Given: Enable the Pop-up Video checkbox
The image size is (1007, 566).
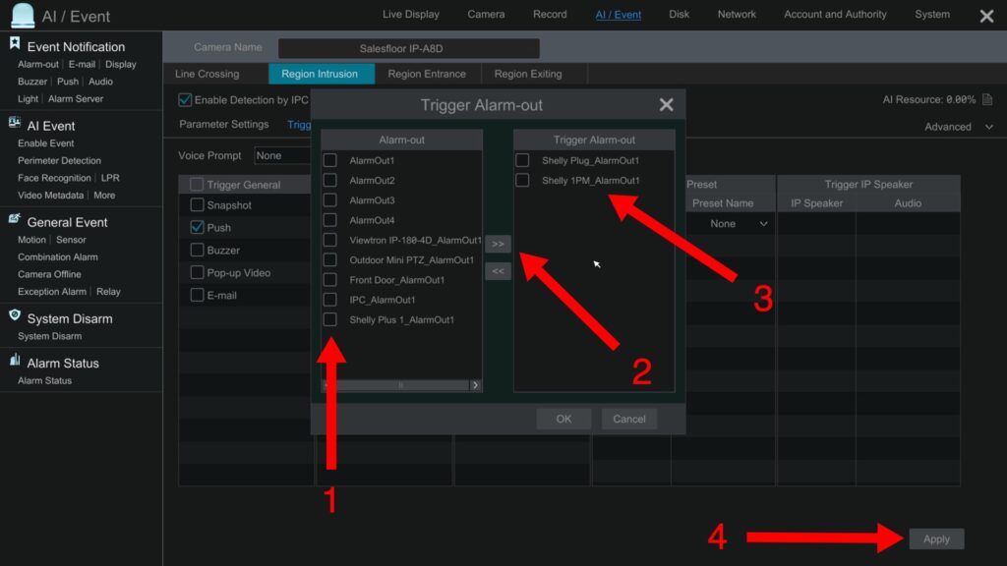Looking at the screenshot, I should click(x=197, y=273).
